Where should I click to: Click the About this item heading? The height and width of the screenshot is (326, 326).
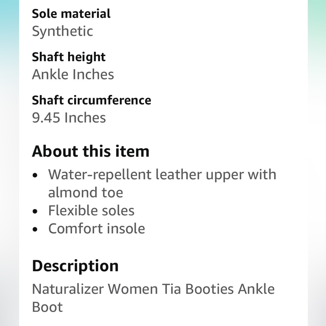(91, 151)
